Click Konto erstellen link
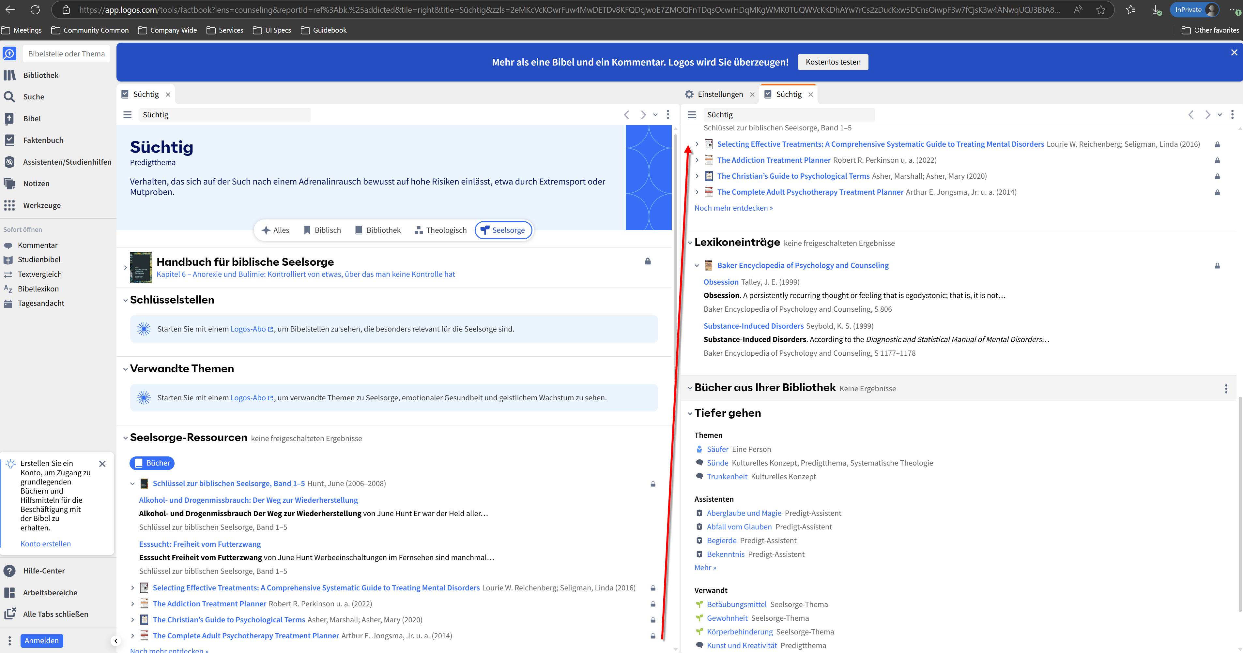 tap(45, 543)
